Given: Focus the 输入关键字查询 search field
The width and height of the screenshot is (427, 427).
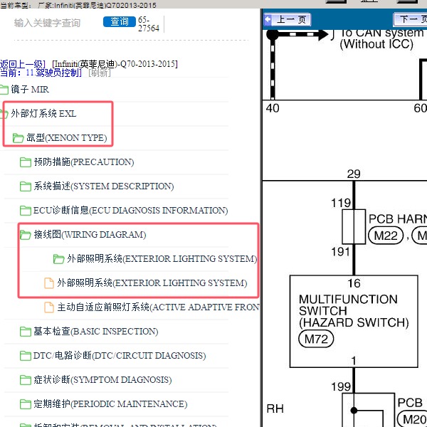Looking at the screenshot, I should [x=47, y=23].
